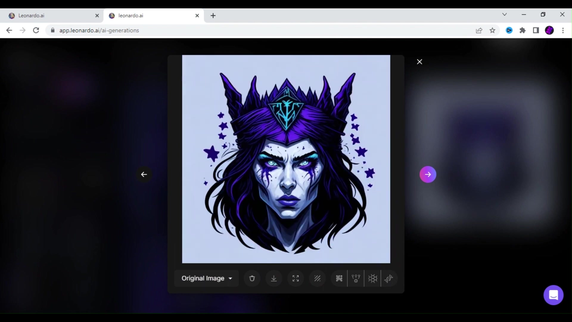Click the honeycomb hexagon upscale icon

(372, 278)
